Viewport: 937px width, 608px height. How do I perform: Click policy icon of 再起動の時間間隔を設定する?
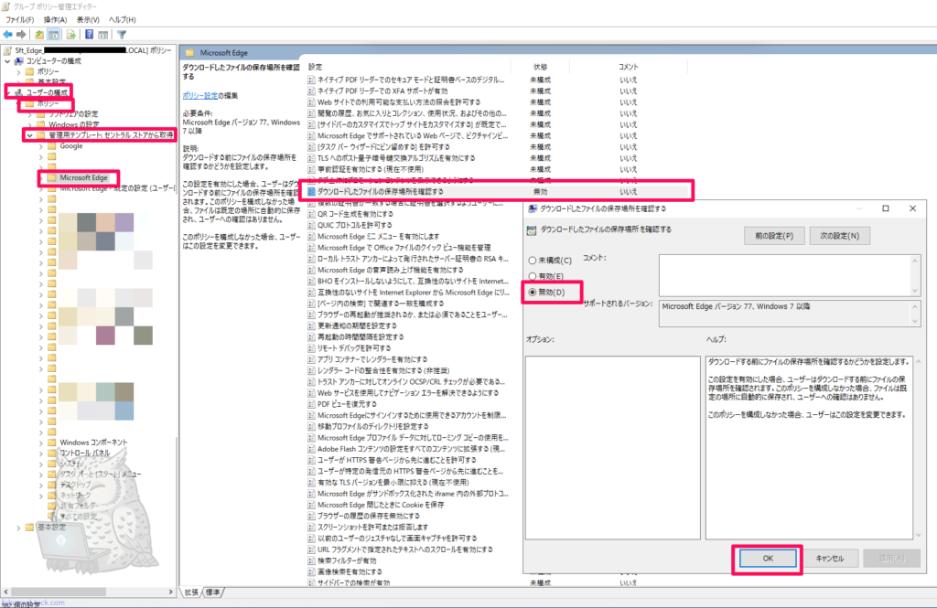click(311, 336)
